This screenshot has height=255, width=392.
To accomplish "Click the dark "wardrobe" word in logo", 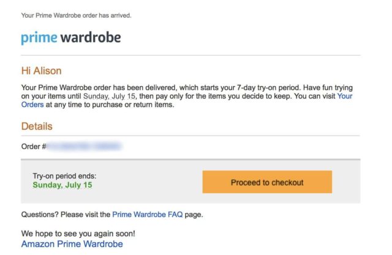I will tap(90, 38).
